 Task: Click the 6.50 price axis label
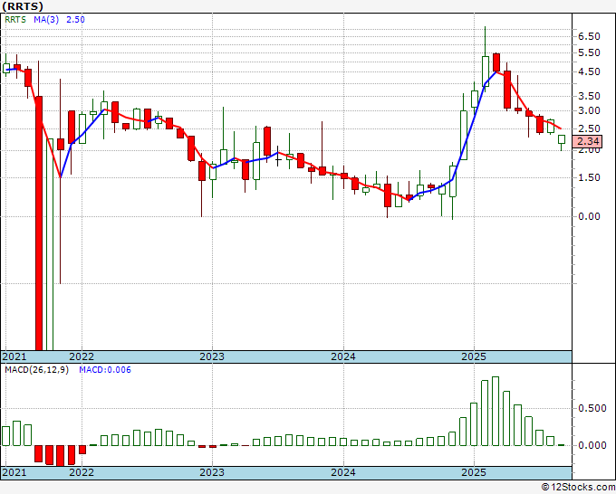[x=588, y=36]
